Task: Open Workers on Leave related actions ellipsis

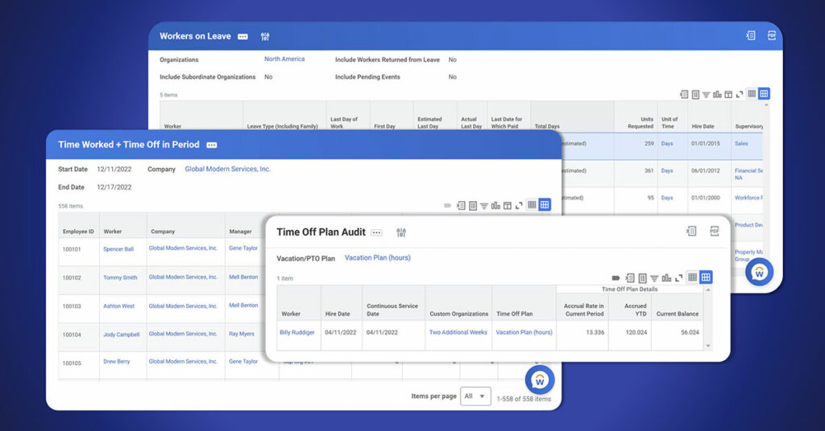Action: (243, 37)
